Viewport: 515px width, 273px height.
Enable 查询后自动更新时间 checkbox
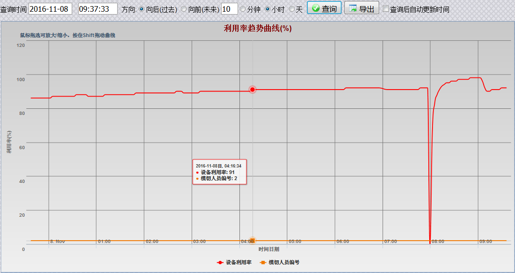pos(386,9)
